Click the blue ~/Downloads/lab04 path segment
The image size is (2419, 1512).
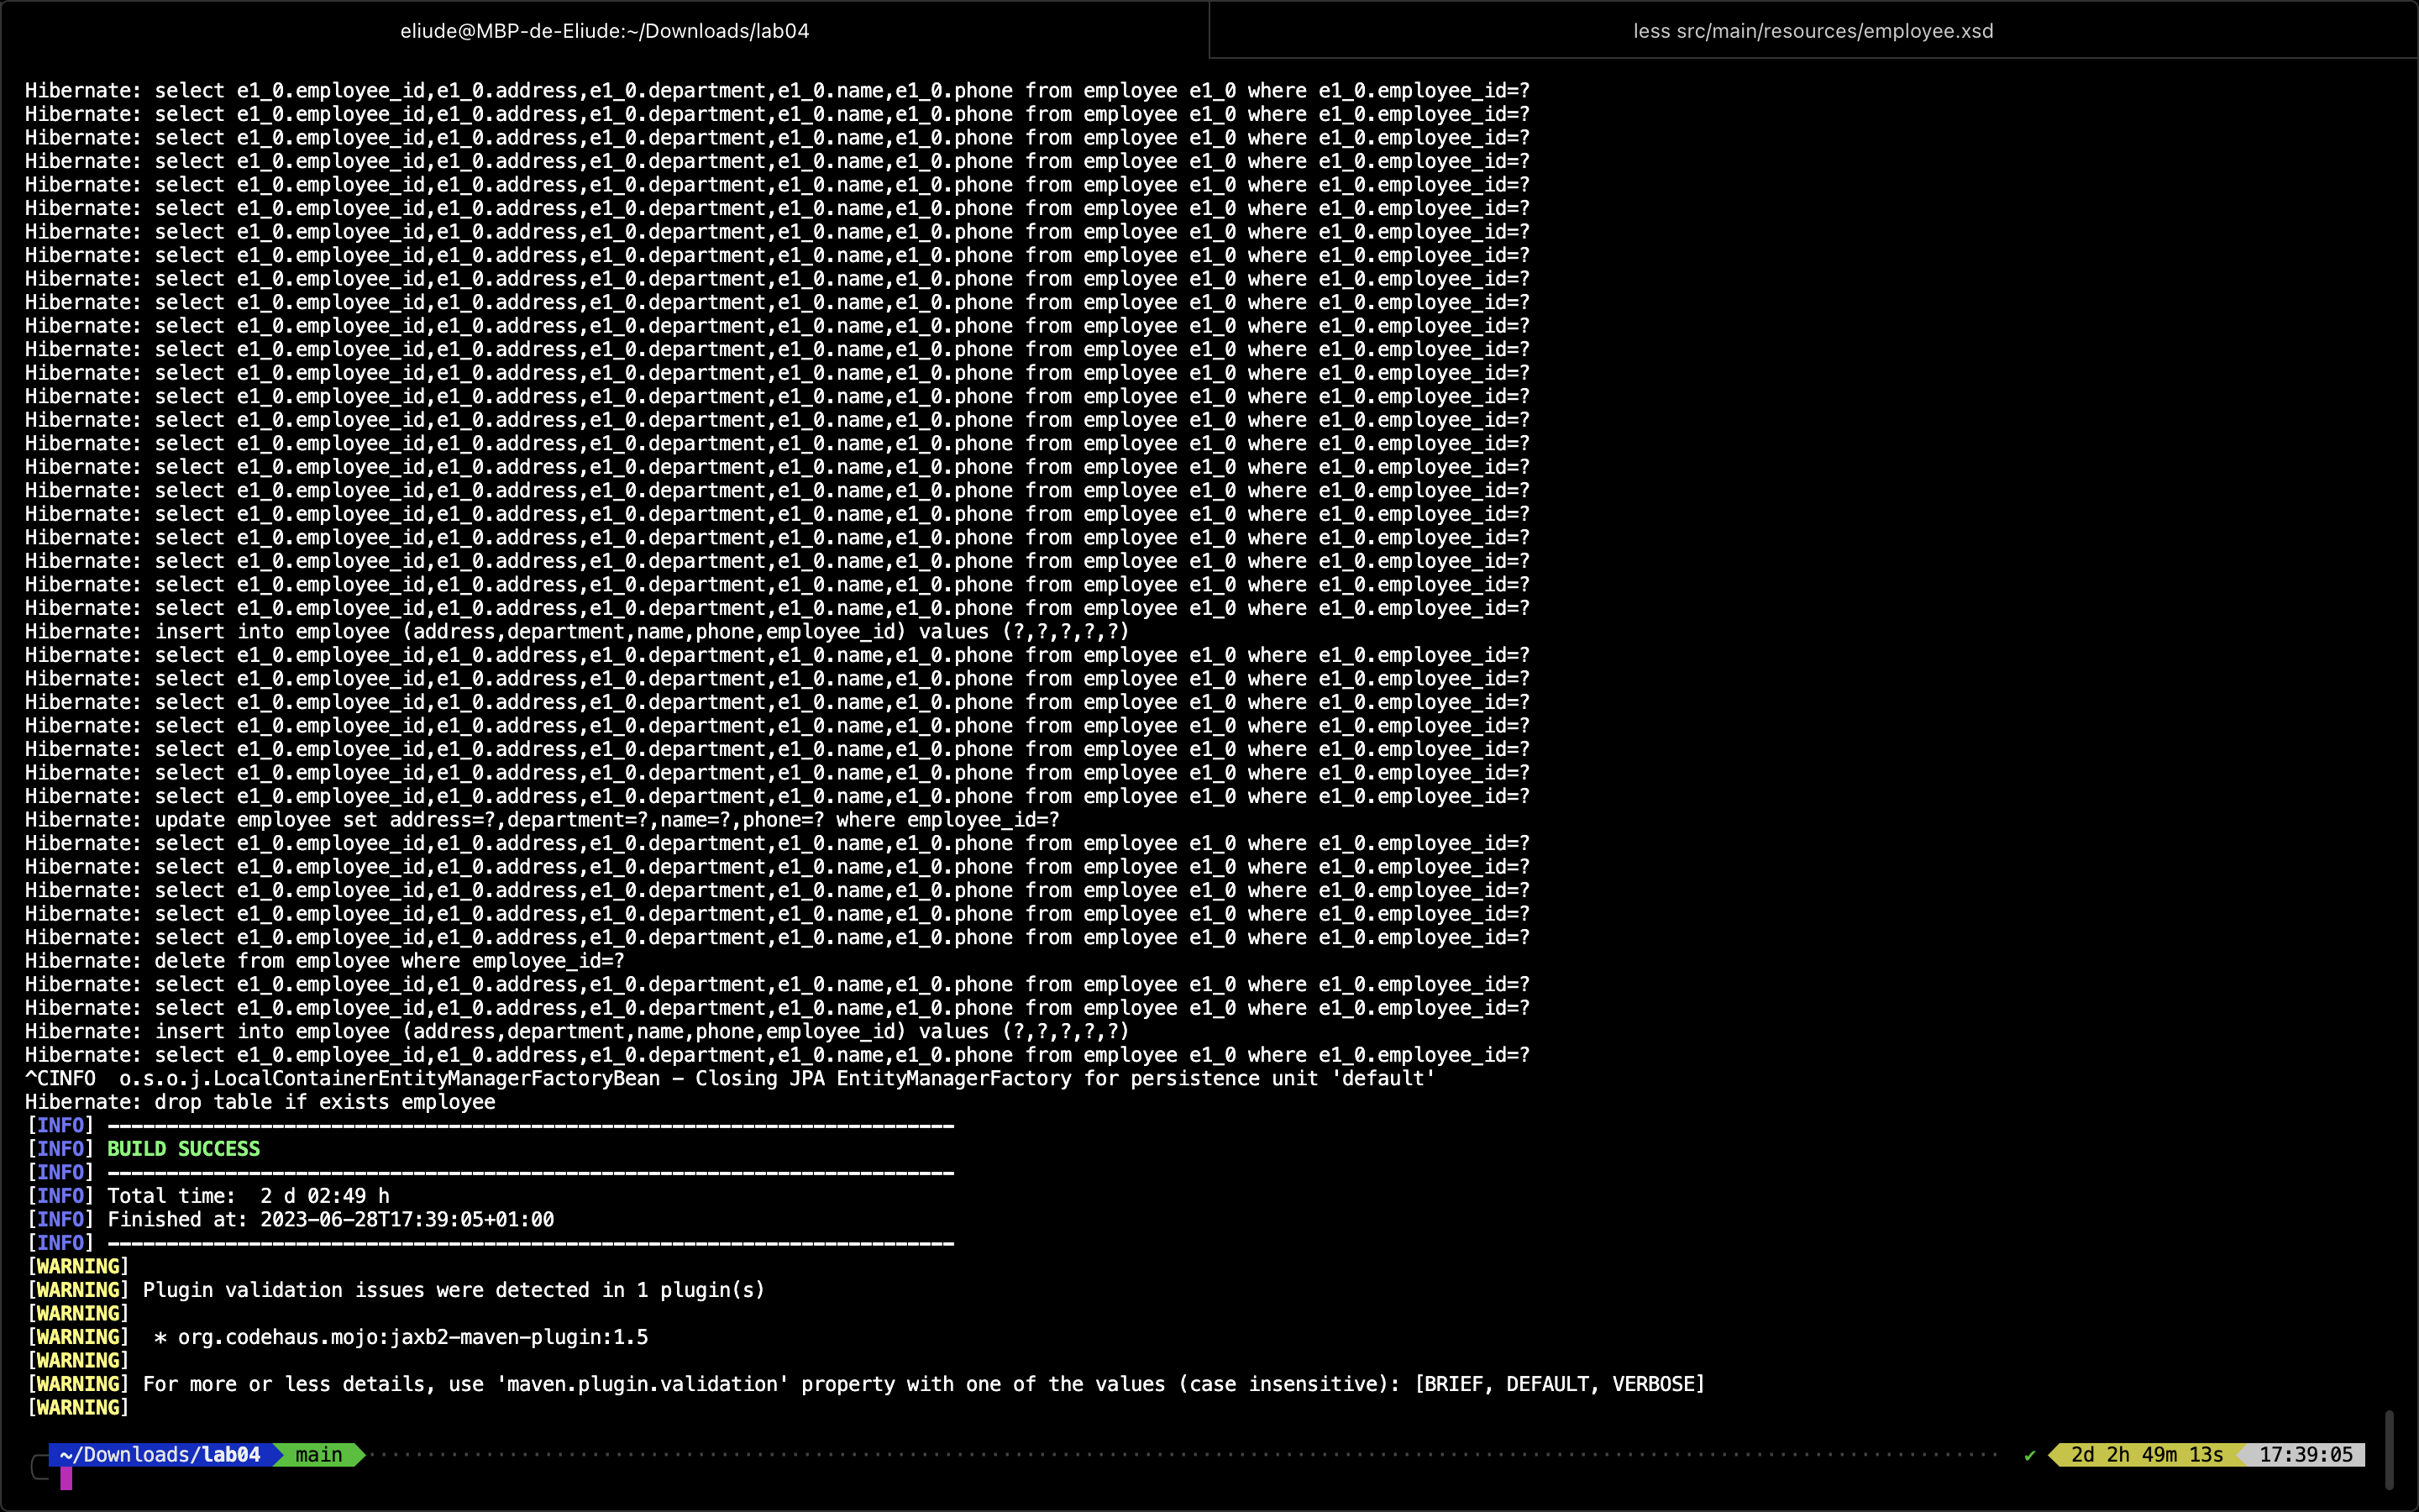coord(160,1455)
